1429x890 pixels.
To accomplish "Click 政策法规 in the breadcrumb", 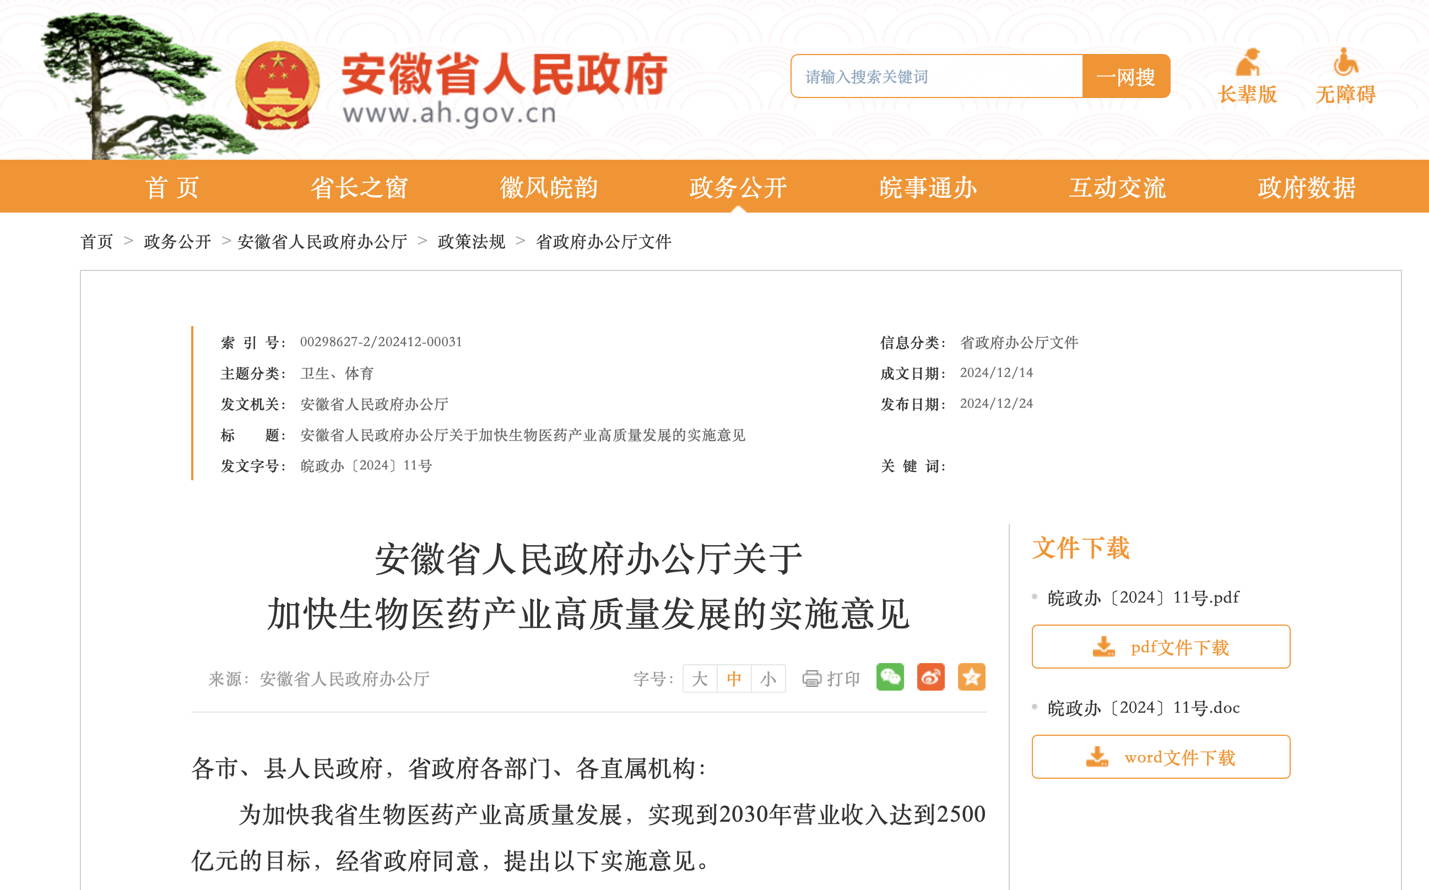I will (471, 241).
